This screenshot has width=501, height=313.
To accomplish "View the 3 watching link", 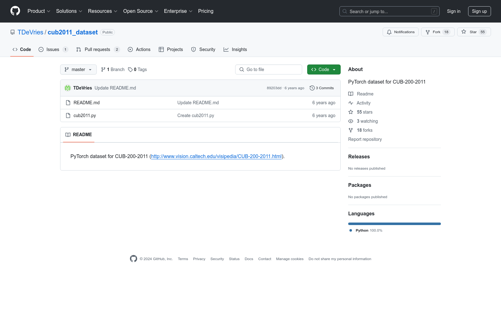I will click(363, 121).
